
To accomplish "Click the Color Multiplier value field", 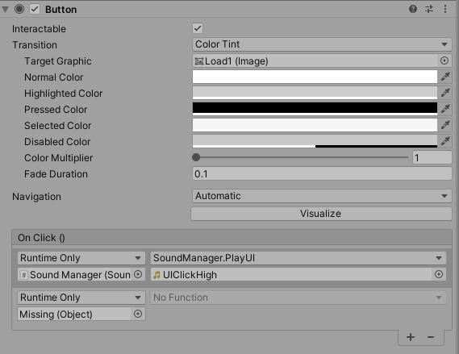I will click(x=432, y=158).
